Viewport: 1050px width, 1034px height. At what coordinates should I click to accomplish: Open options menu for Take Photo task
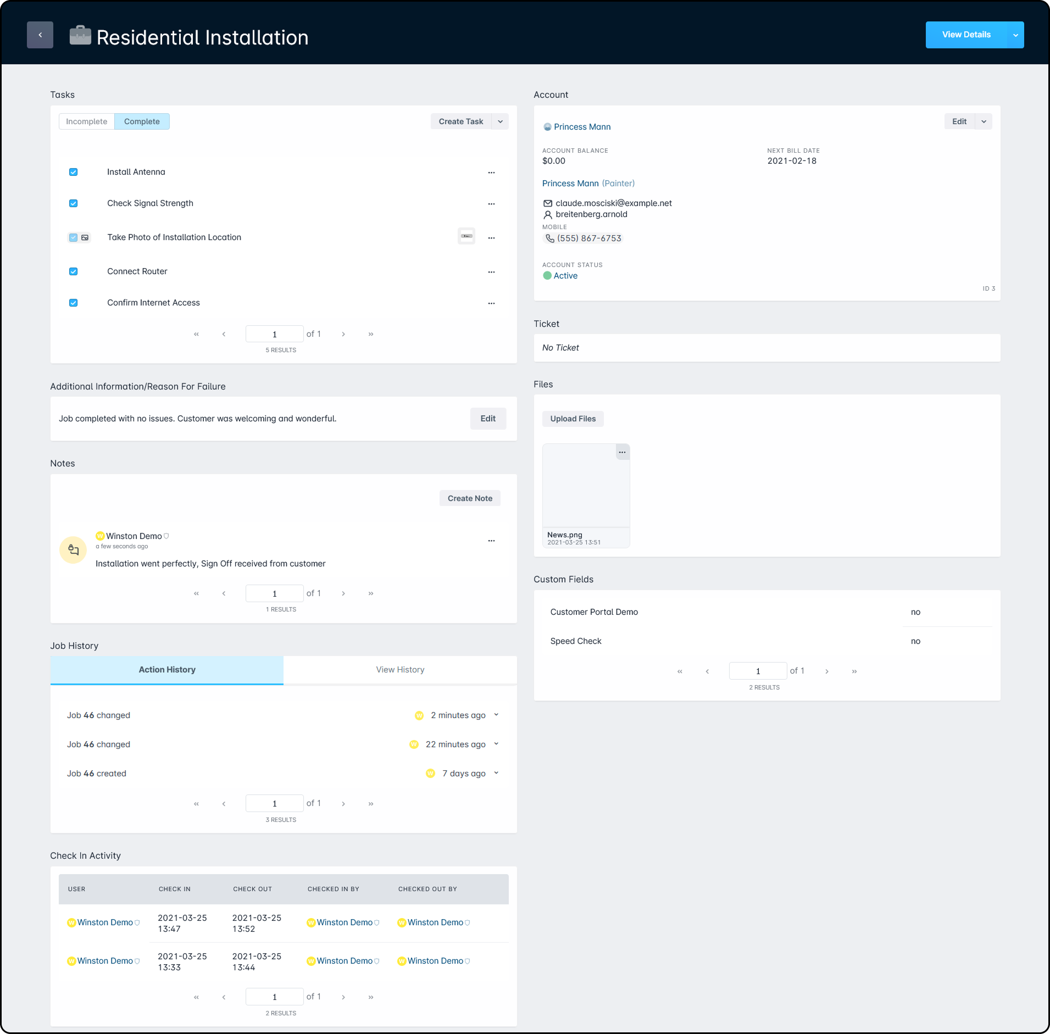[491, 238]
